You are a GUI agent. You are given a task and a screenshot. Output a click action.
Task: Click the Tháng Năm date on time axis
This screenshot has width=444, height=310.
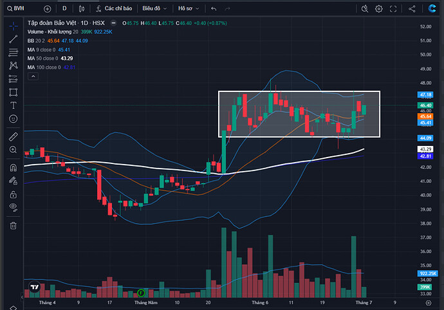click(x=146, y=303)
